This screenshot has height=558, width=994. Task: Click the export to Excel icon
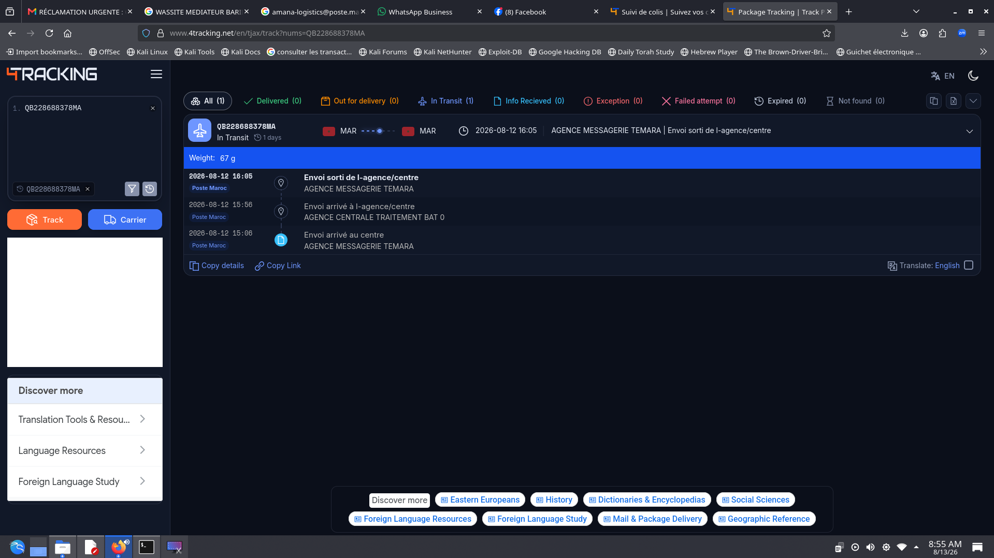coord(954,101)
